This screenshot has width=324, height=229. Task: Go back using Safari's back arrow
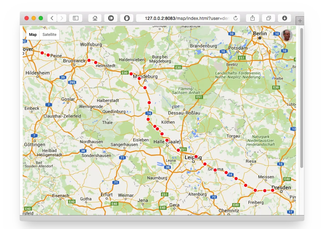click(x=52, y=18)
